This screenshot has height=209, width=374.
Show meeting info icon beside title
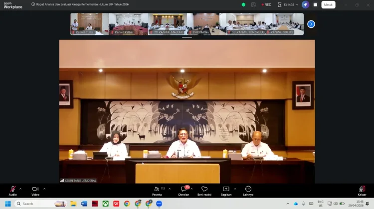(x=33, y=4)
